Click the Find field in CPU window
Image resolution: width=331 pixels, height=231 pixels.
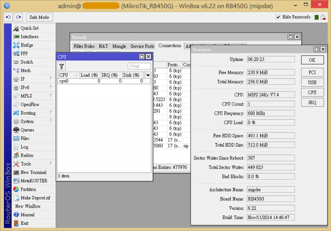(139, 66)
